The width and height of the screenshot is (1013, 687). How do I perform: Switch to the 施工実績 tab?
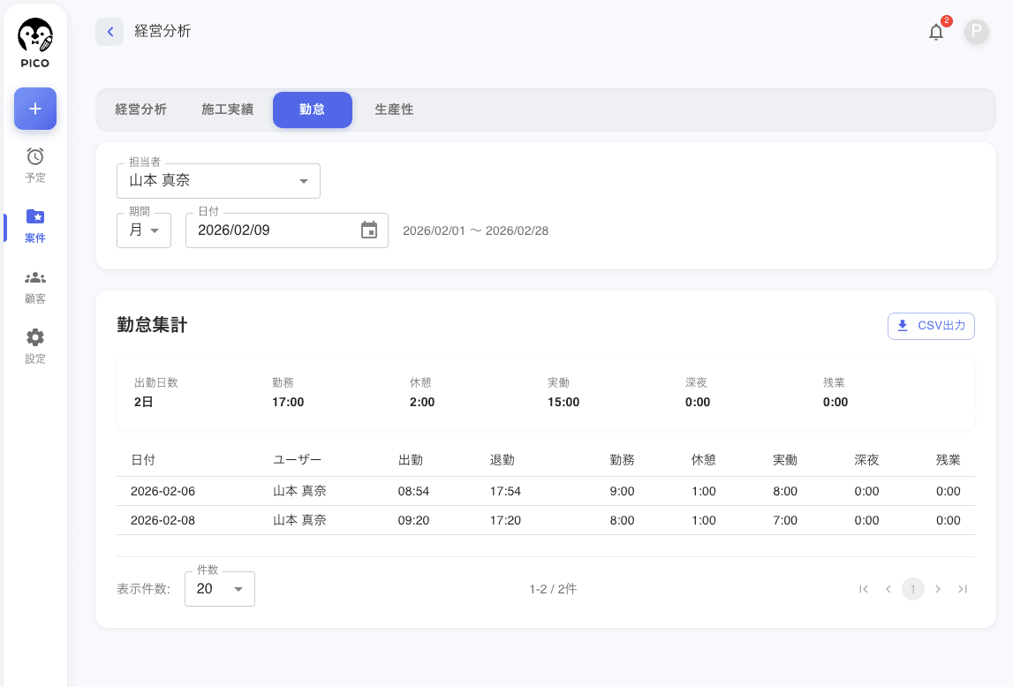click(x=227, y=110)
